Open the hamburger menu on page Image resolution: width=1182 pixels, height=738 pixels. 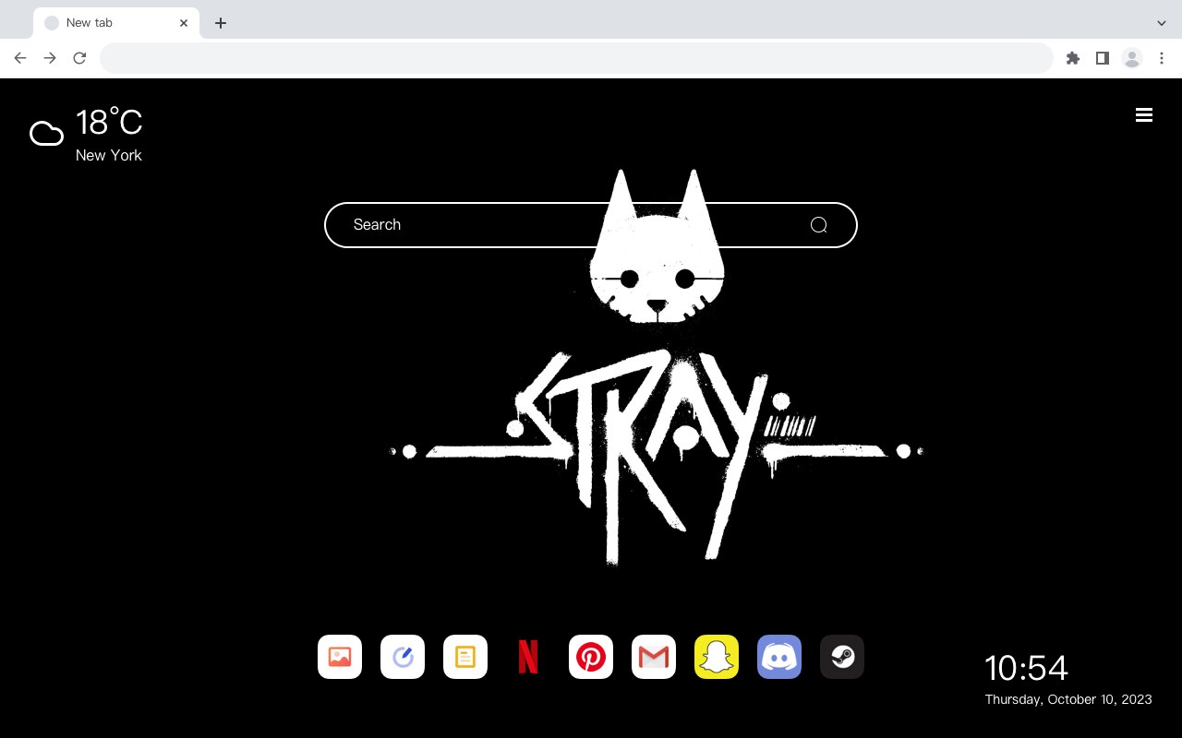coord(1144,114)
